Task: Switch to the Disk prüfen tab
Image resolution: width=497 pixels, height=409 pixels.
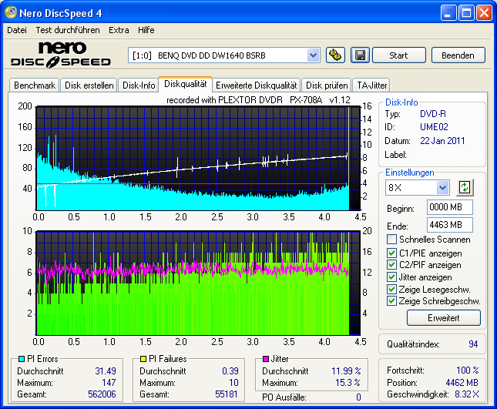Action: [327, 85]
